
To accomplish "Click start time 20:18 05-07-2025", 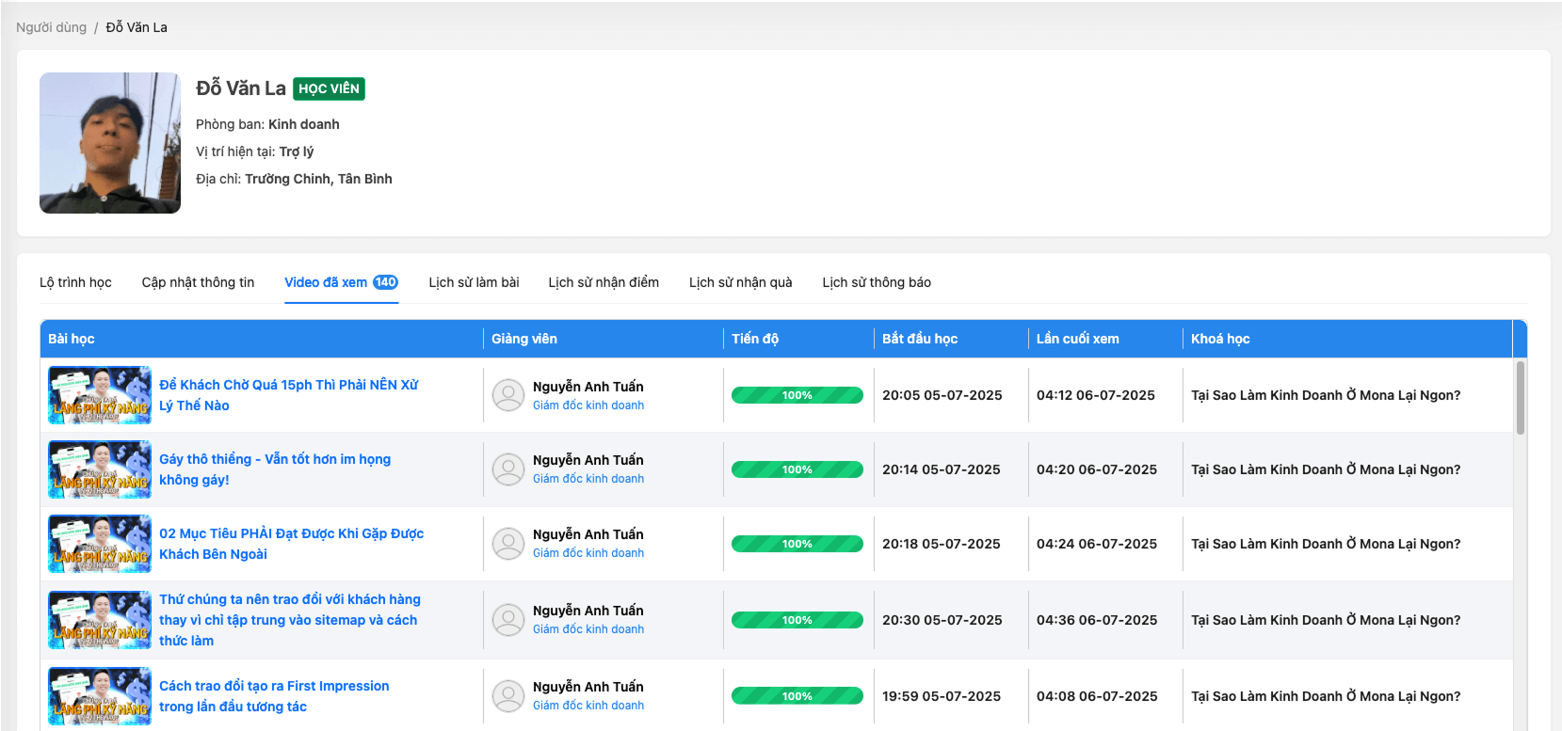I will coord(942,544).
